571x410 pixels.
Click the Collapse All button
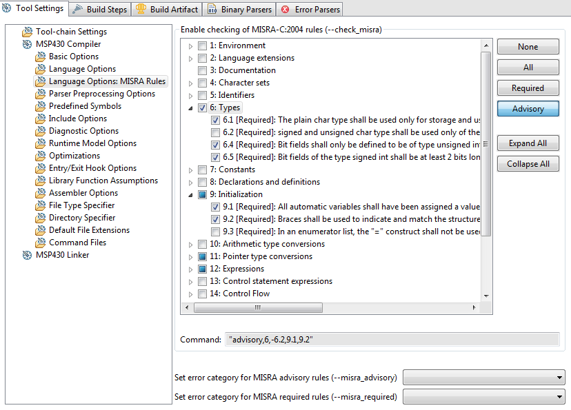[528, 164]
